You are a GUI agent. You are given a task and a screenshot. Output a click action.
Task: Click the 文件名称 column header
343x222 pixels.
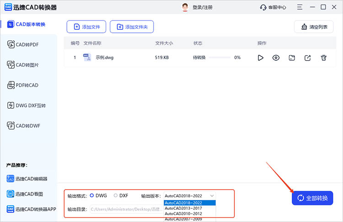point(92,43)
